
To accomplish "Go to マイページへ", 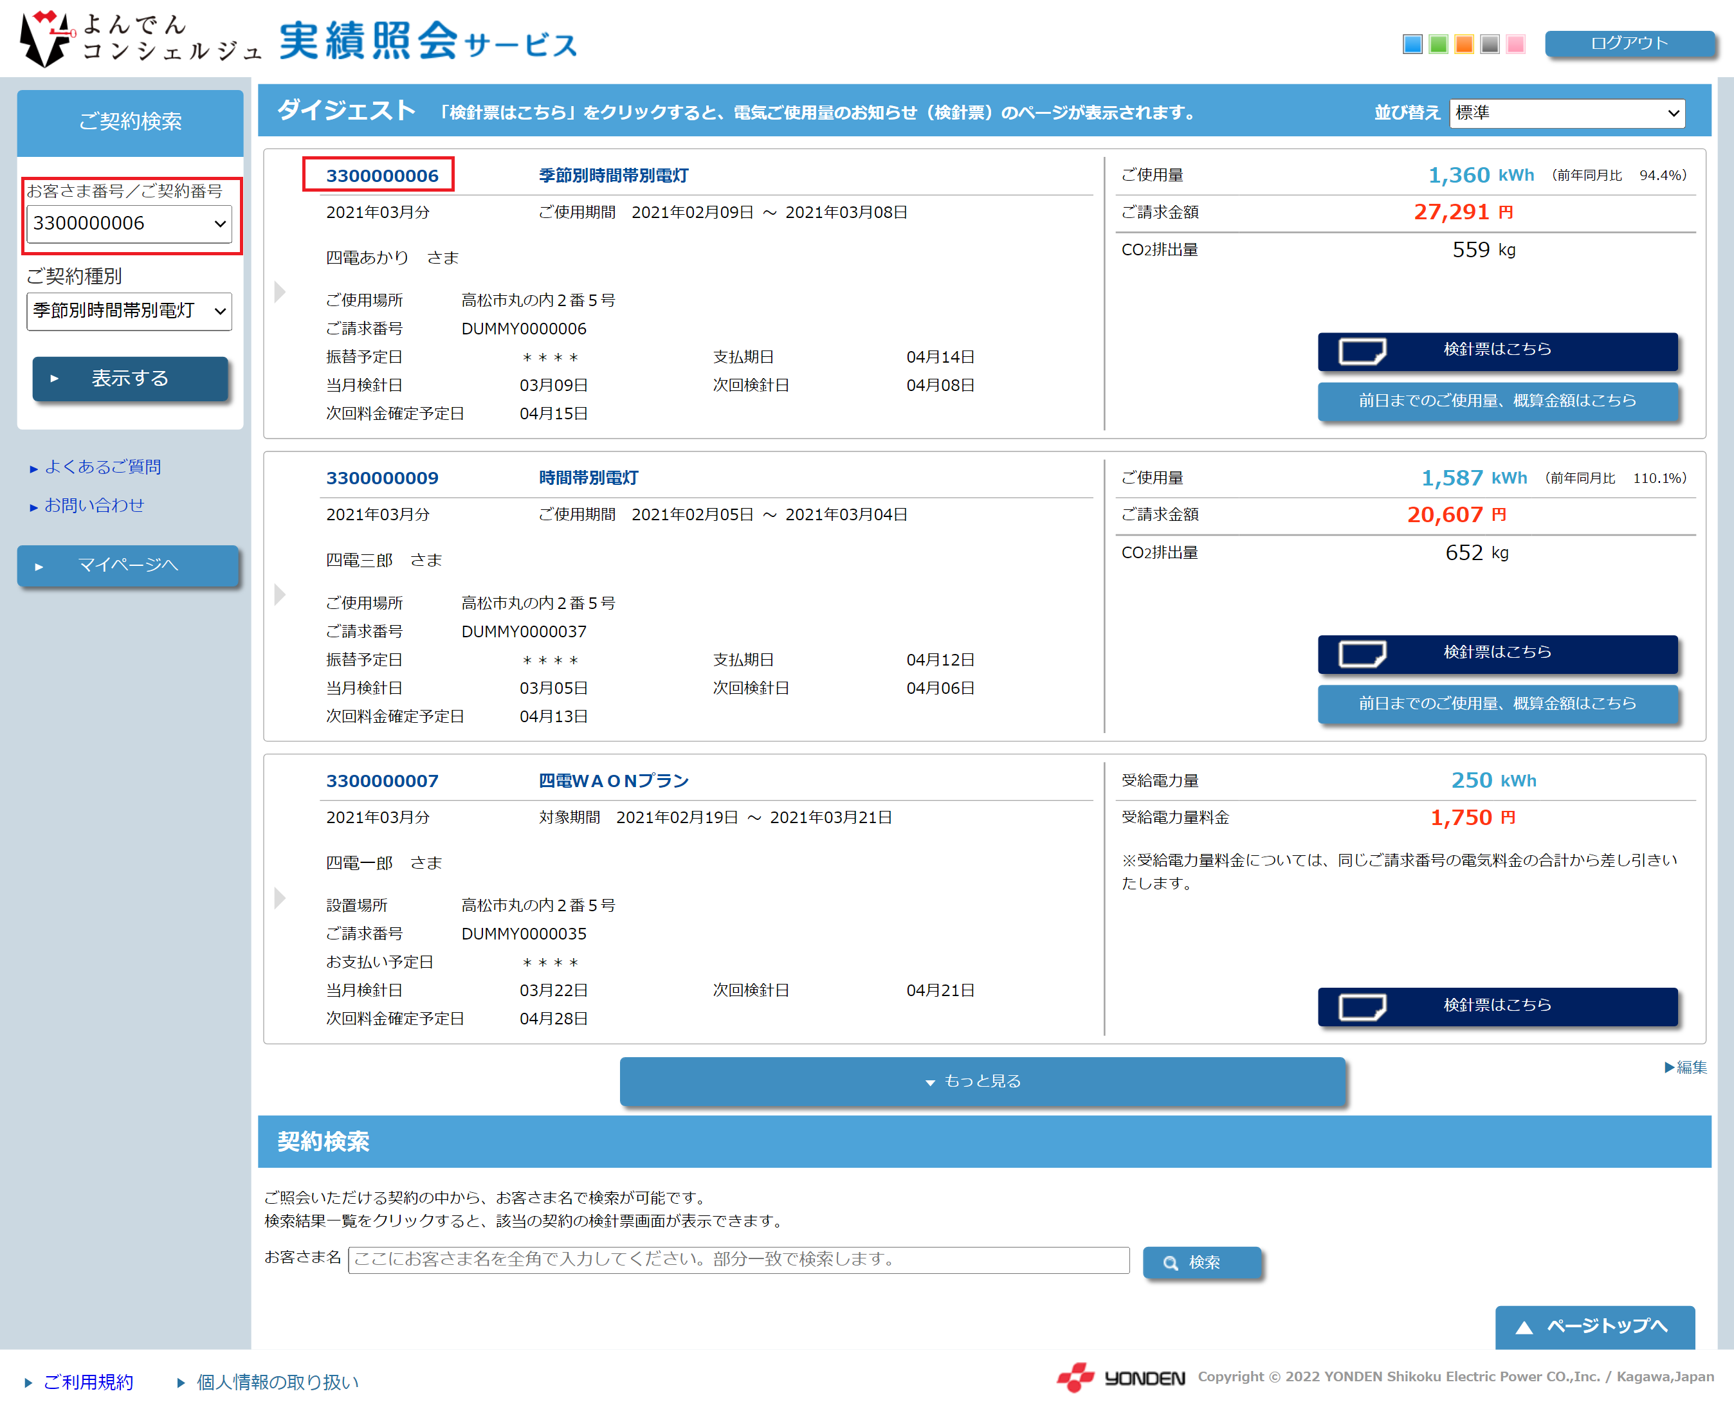I will [x=127, y=565].
